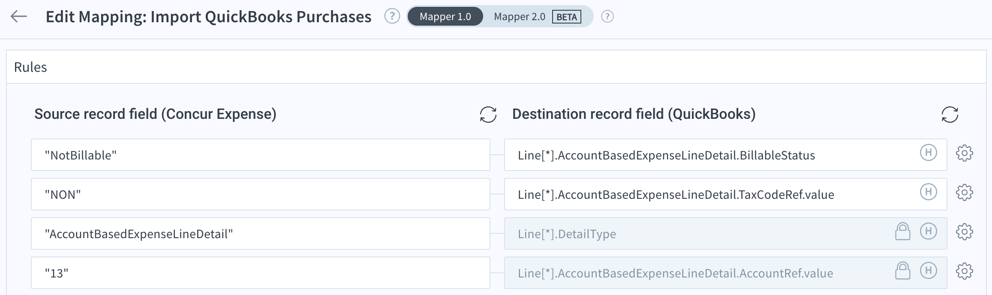992x295 pixels.
Task: Switch to Mapper 1.0 toggle option
Action: (445, 17)
